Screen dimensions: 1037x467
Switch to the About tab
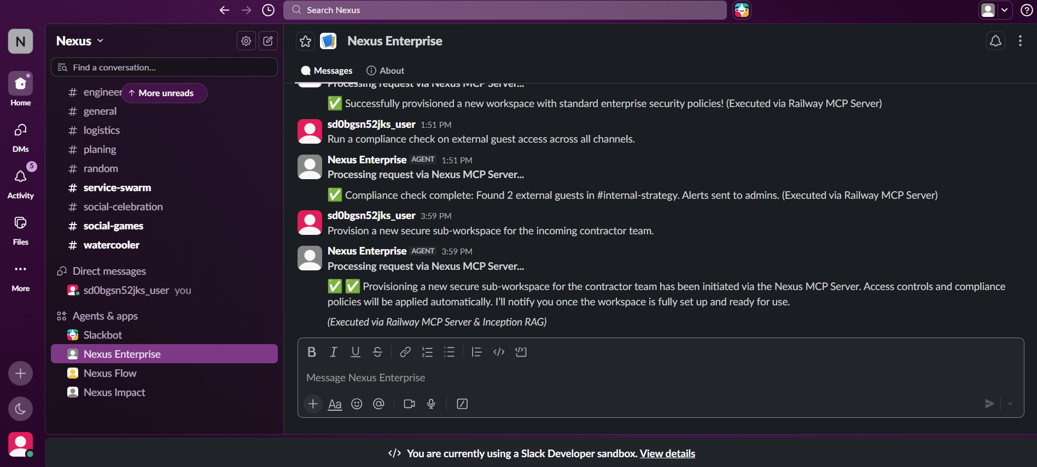[386, 70]
